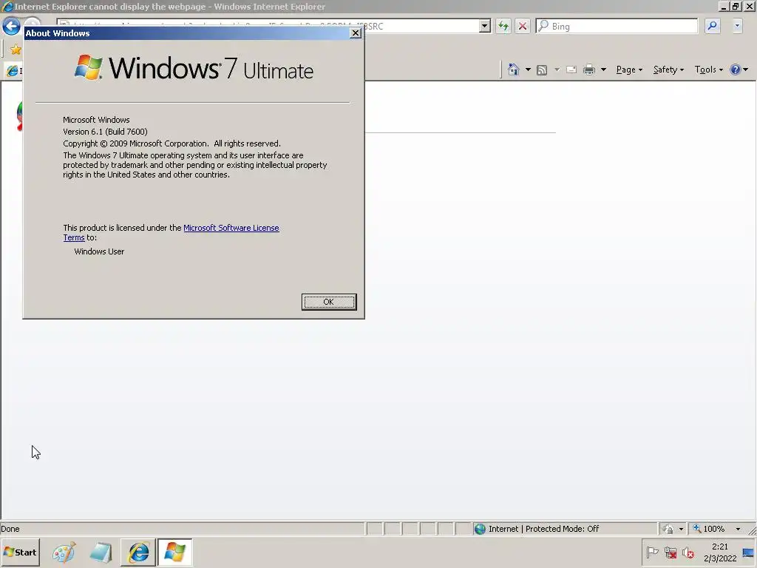Image resolution: width=757 pixels, height=568 pixels.
Task: Click the Show desktop tray icon
Action: [748, 552]
